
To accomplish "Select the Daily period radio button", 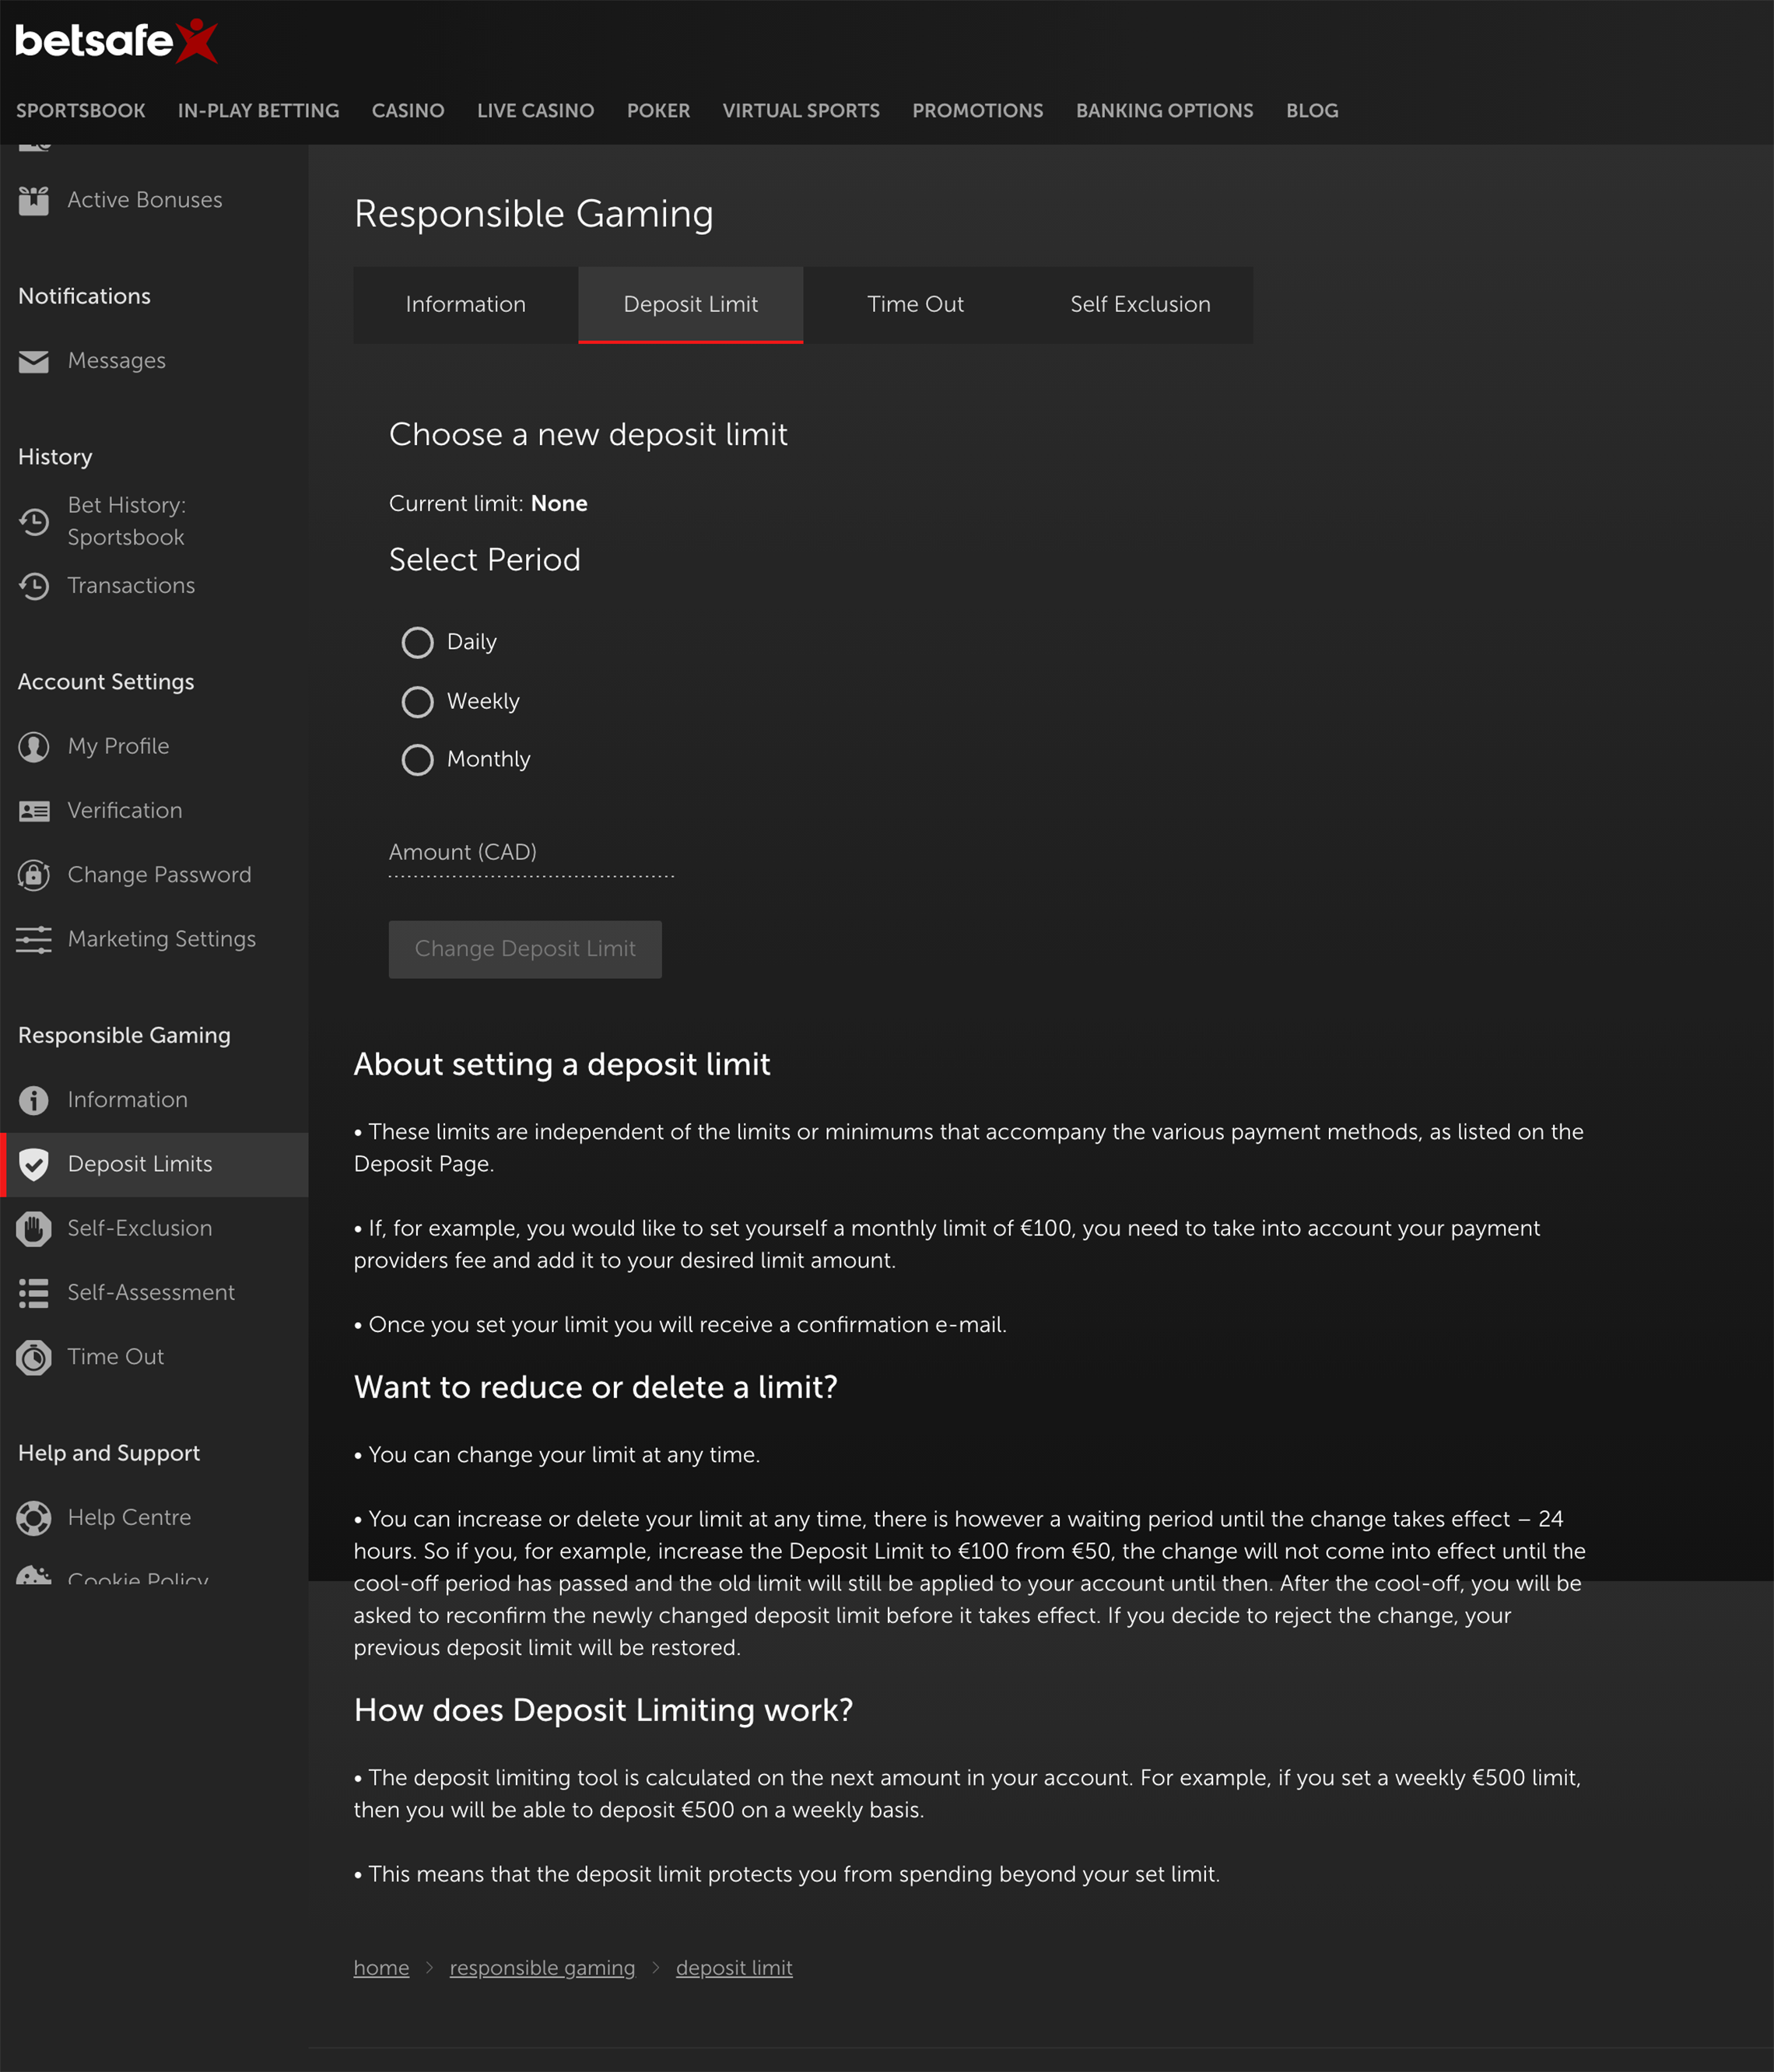I will click(417, 642).
